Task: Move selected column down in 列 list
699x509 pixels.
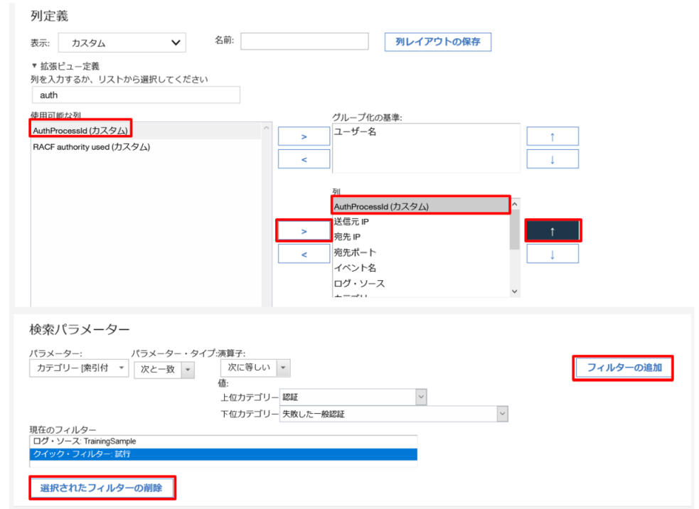Action: [553, 254]
